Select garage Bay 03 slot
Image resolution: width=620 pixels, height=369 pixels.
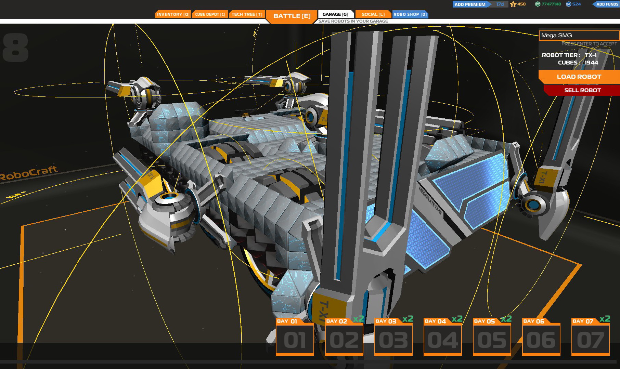point(393,337)
